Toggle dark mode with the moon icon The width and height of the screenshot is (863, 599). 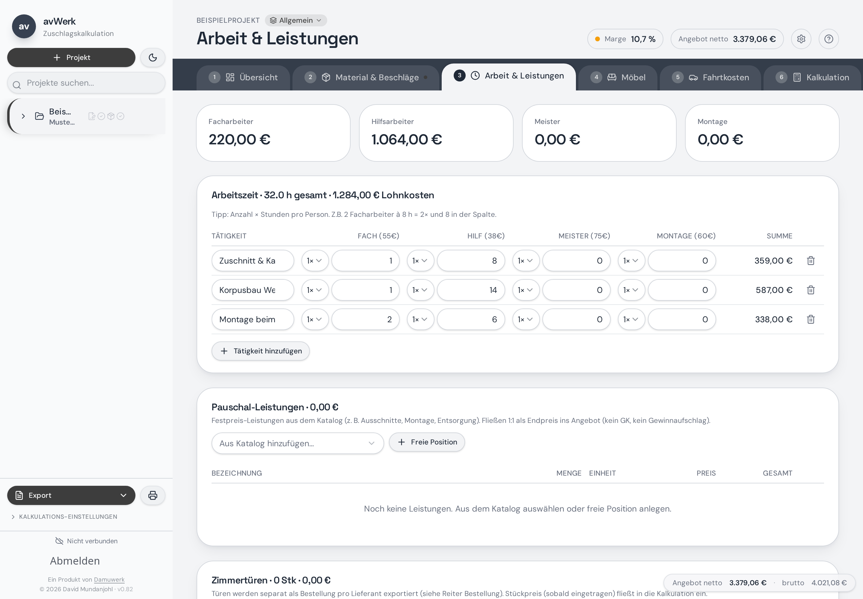153,58
